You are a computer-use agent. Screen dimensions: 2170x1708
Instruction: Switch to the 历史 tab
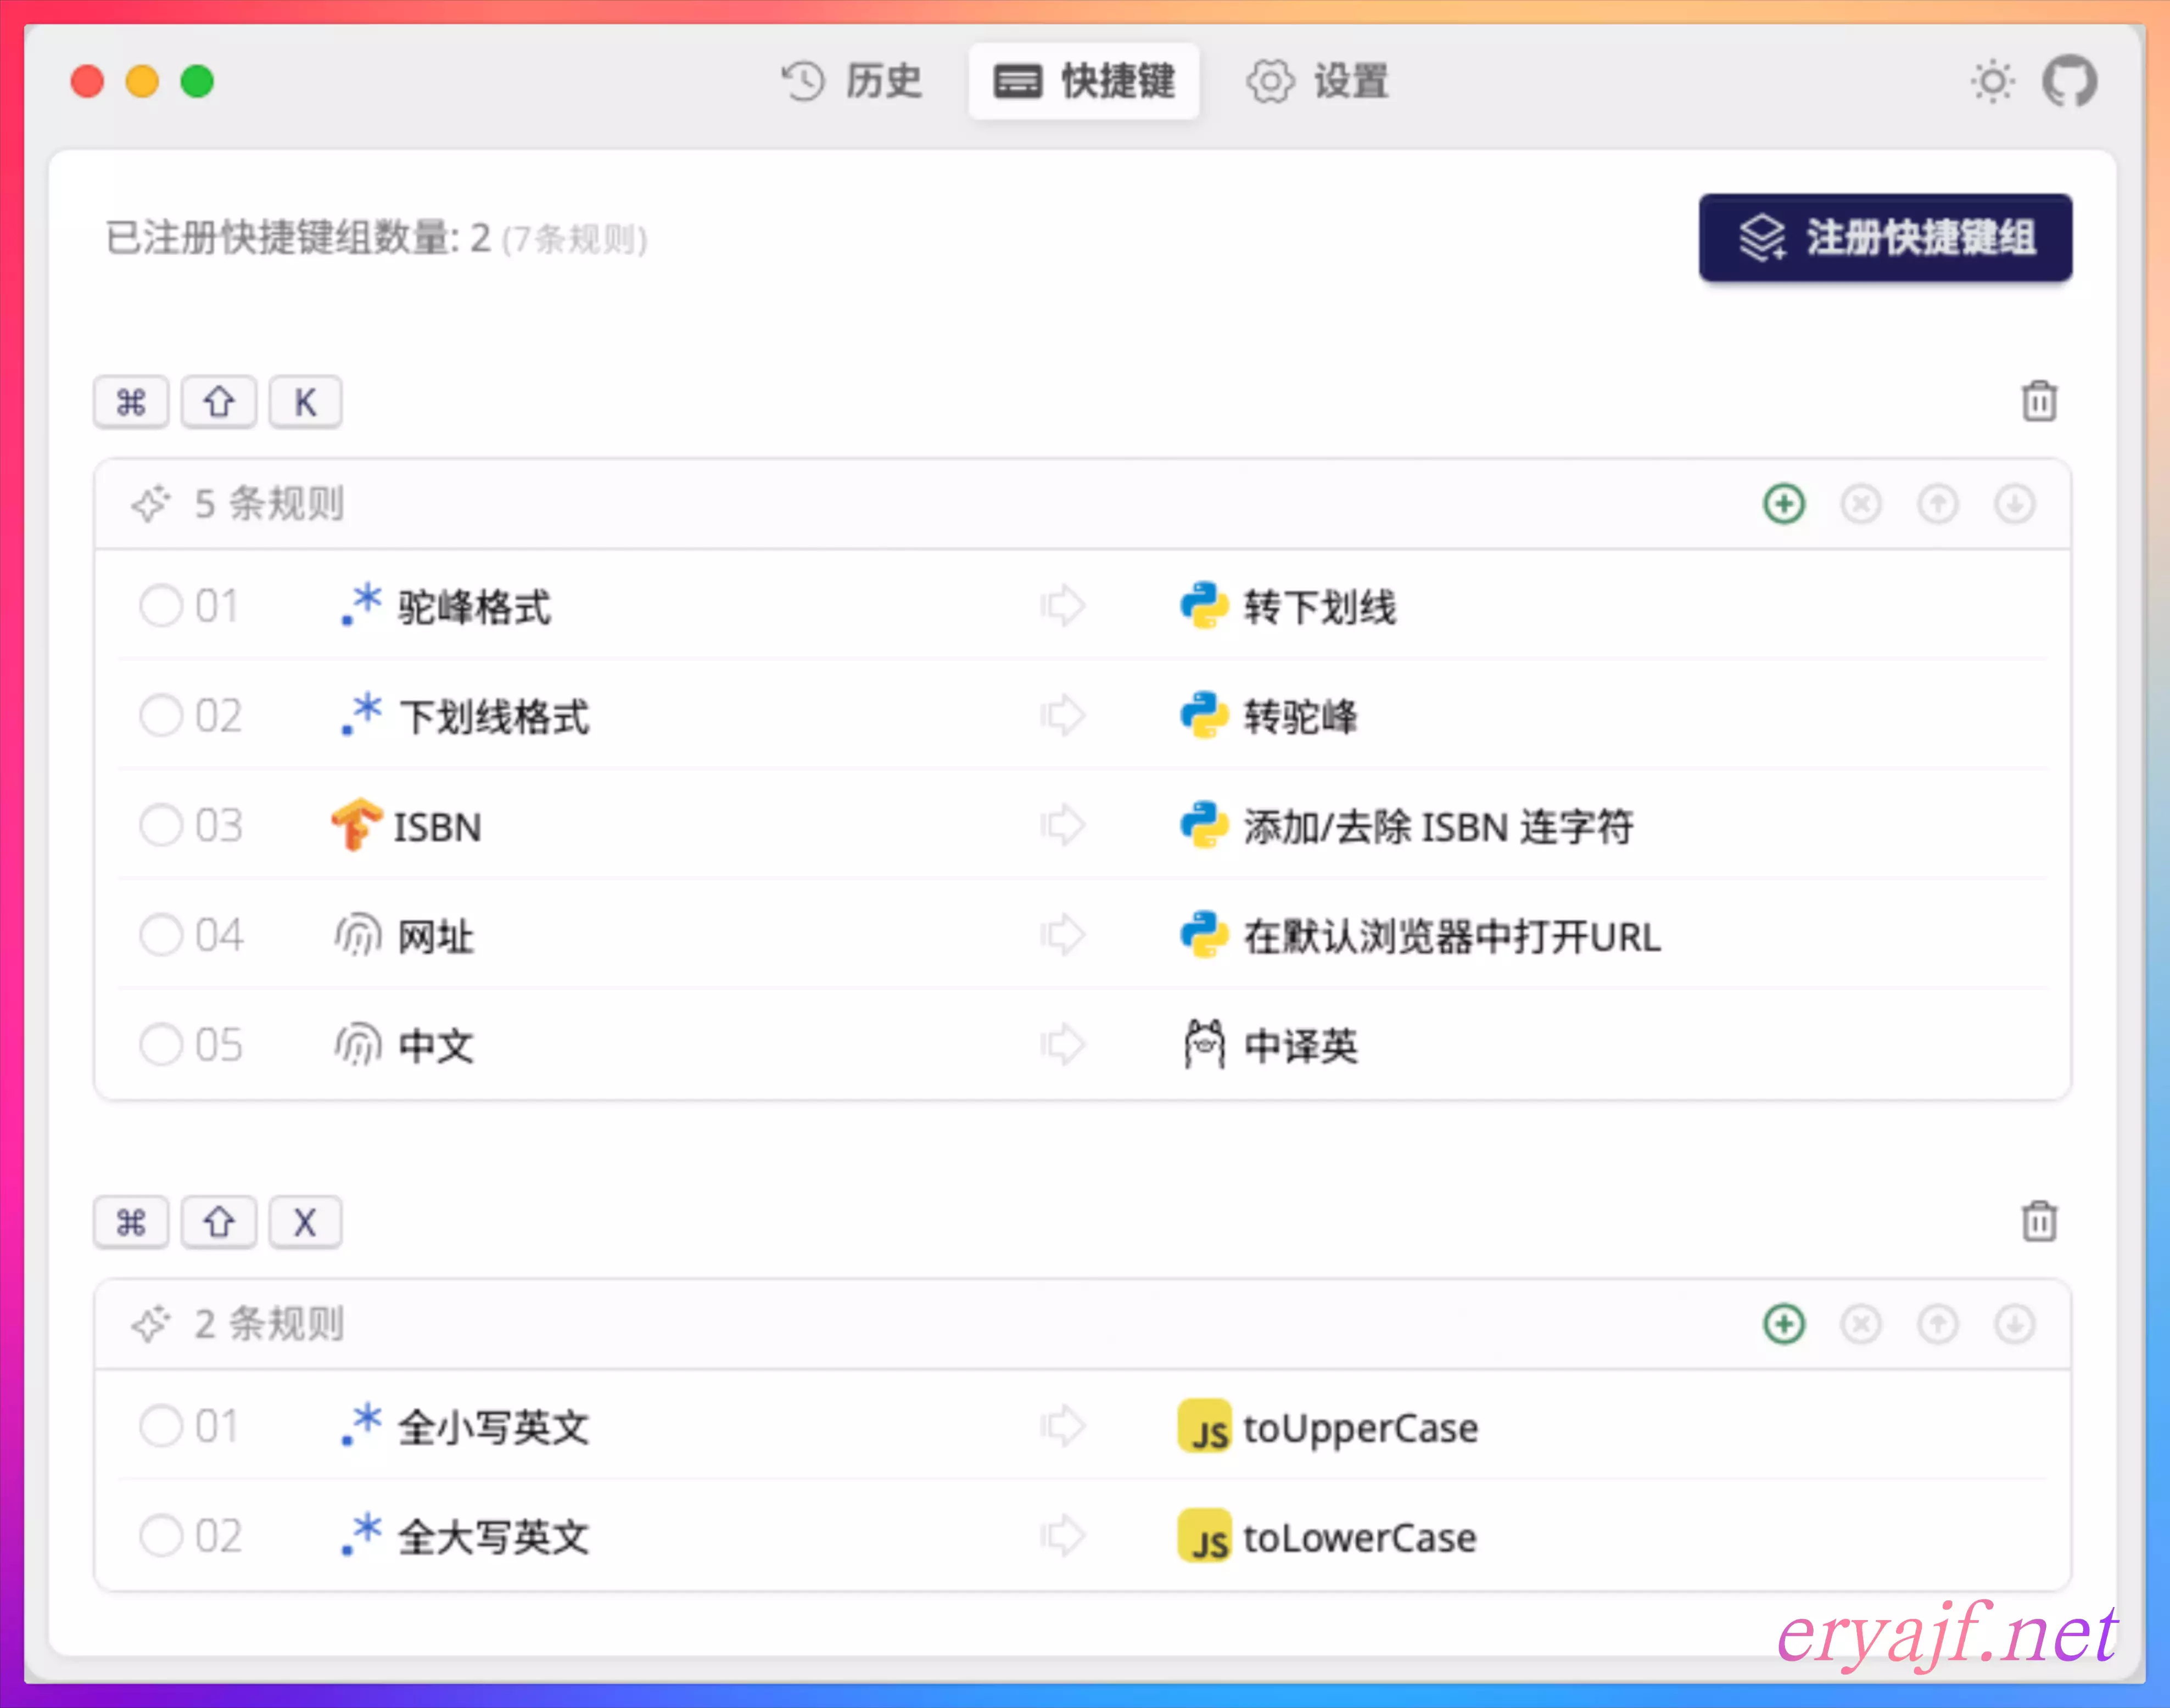pyautogui.click(x=852, y=81)
